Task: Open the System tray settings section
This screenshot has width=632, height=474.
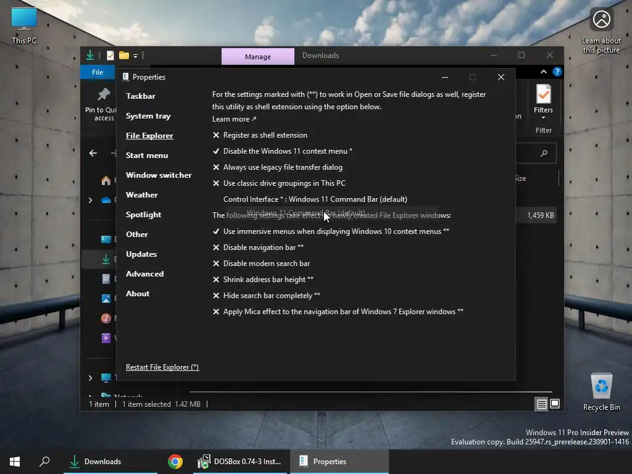Action: click(x=148, y=115)
